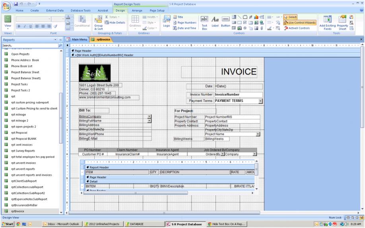This screenshot has width=365, height=228.
Task: Select the Text Box control tool
Action: [x=204, y=22]
